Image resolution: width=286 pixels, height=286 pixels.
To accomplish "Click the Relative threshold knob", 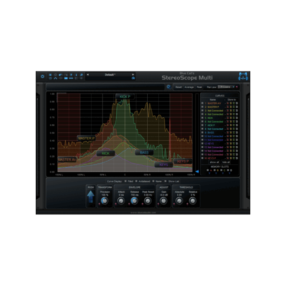I will click(x=193, y=201).
